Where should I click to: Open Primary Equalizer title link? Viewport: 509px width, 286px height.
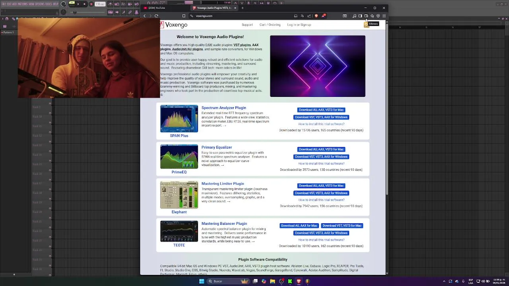[x=217, y=147]
